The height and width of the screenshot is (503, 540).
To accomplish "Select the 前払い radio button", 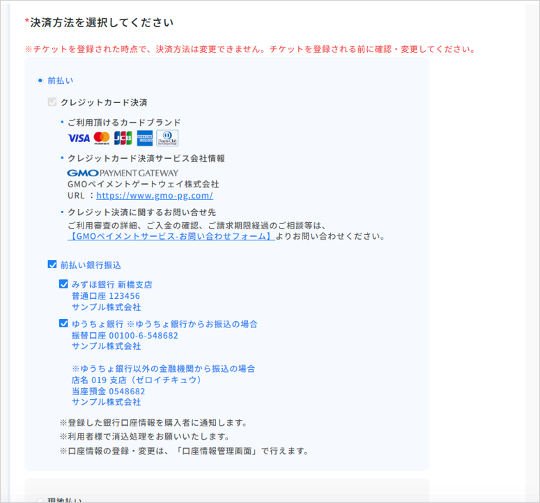I will point(40,81).
